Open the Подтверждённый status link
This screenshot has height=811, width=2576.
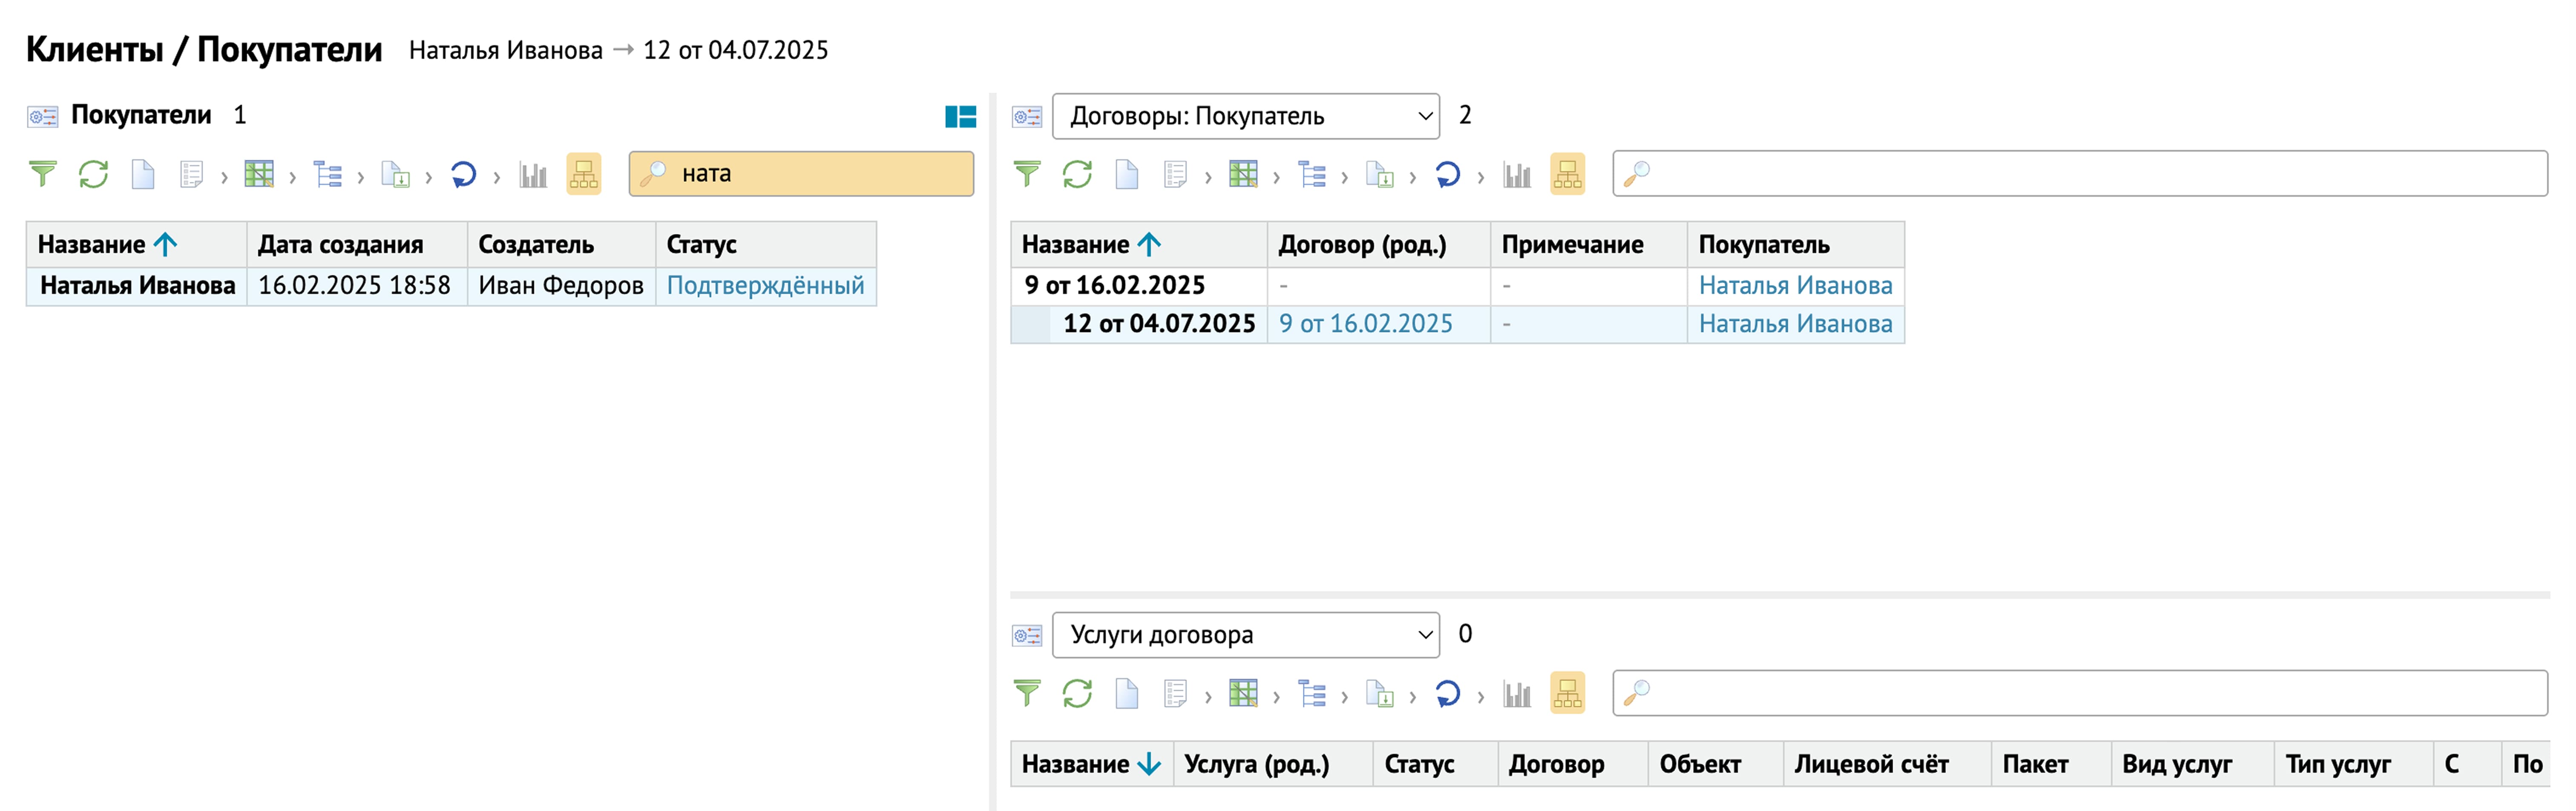coord(765,286)
